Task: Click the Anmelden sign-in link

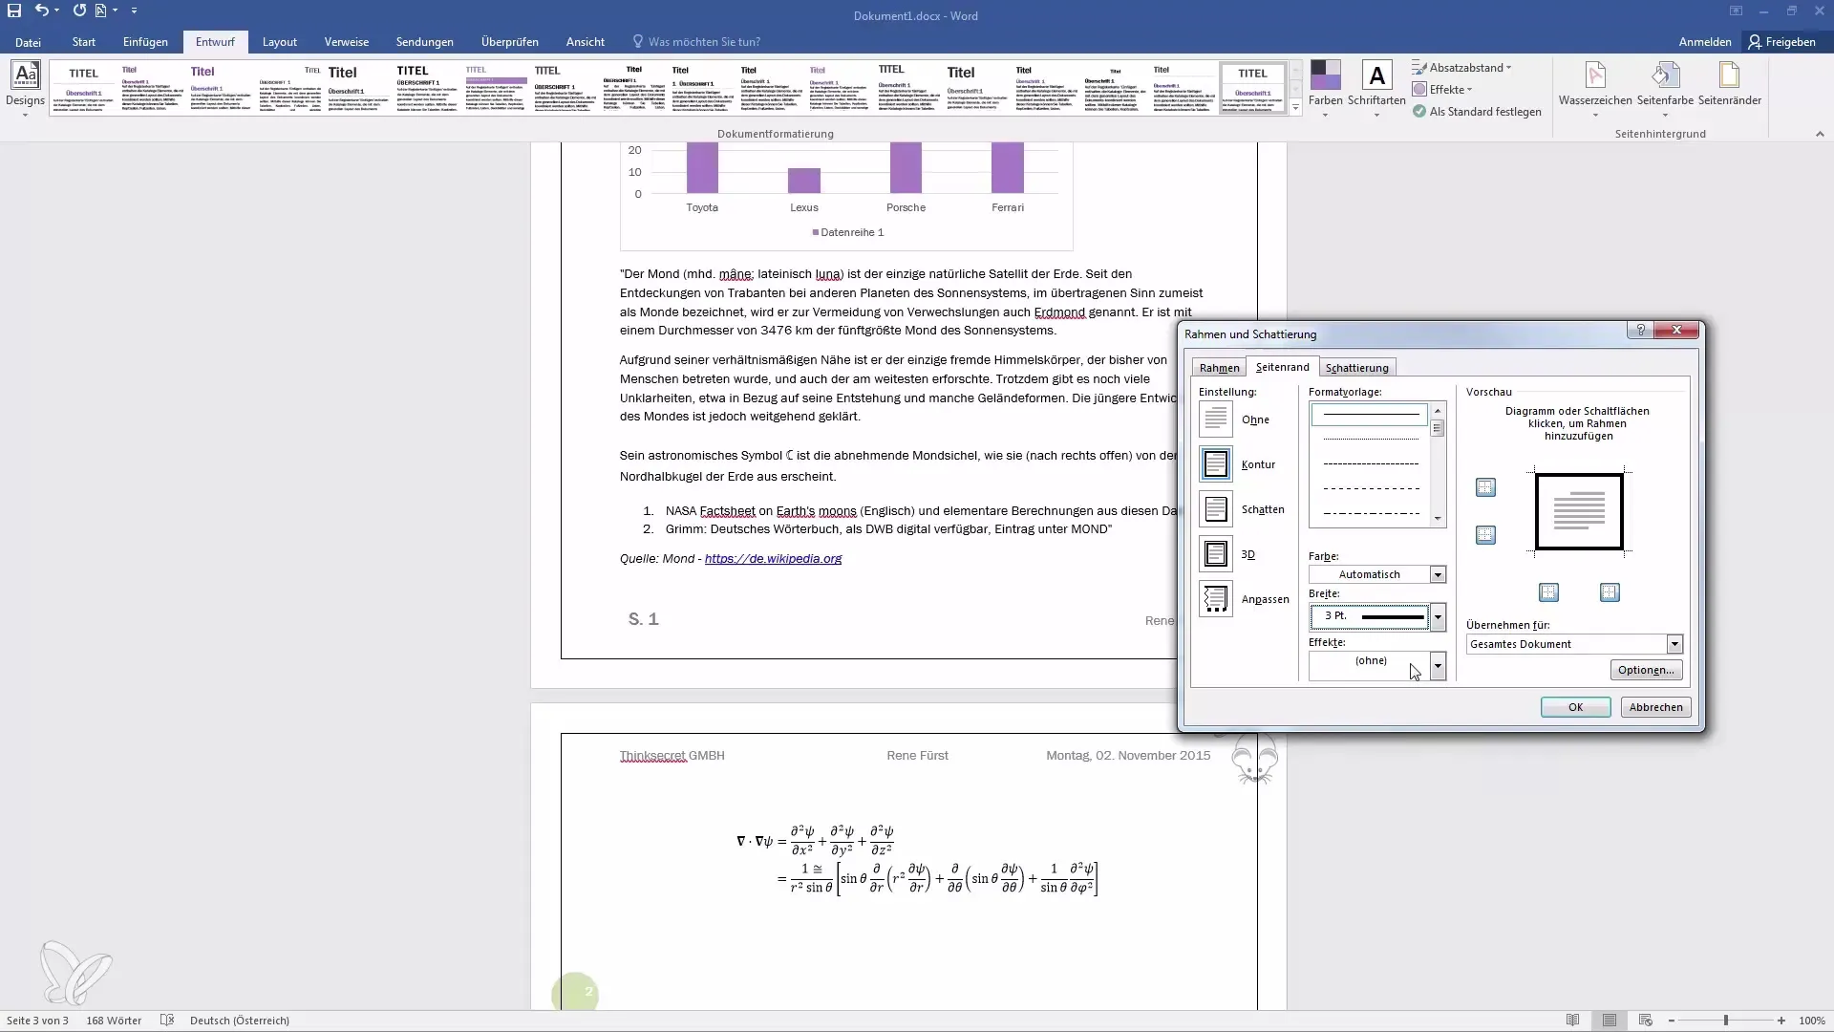Action: pyautogui.click(x=1705, y=42)
